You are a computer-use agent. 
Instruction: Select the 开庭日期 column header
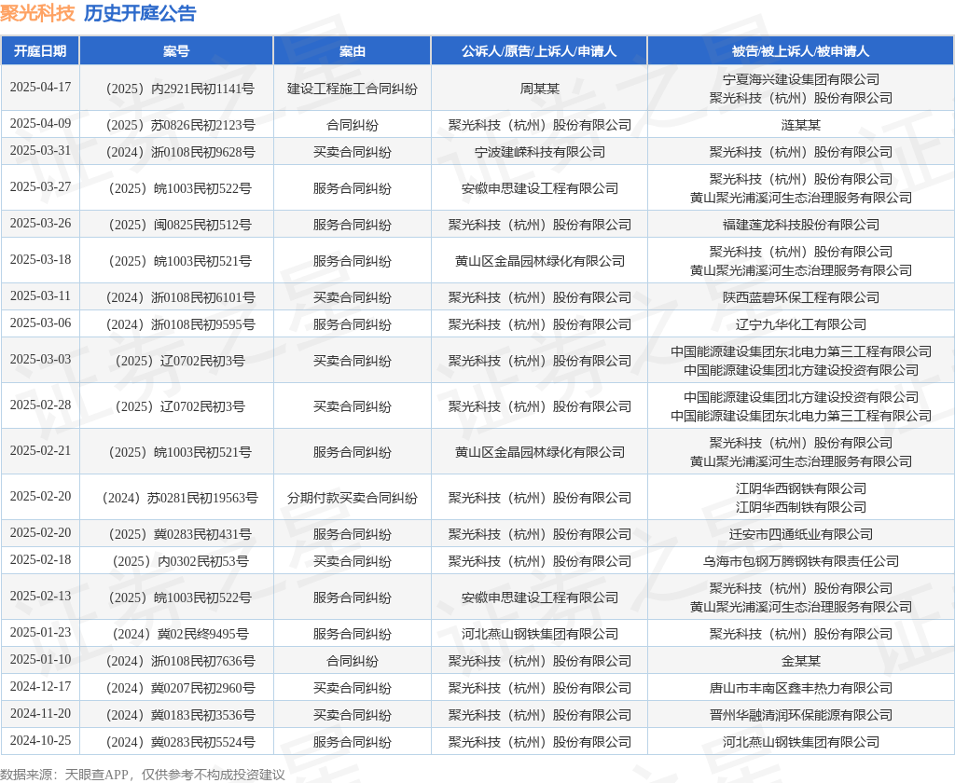pyautogui.click(x=40, y=51)
